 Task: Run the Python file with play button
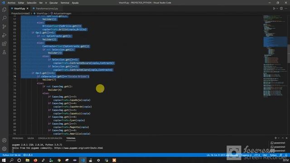tap(274, 9)
